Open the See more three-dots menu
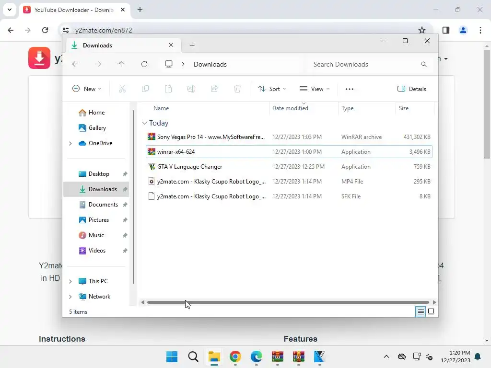This screenshot has width=491, height=368. [350, 89]
